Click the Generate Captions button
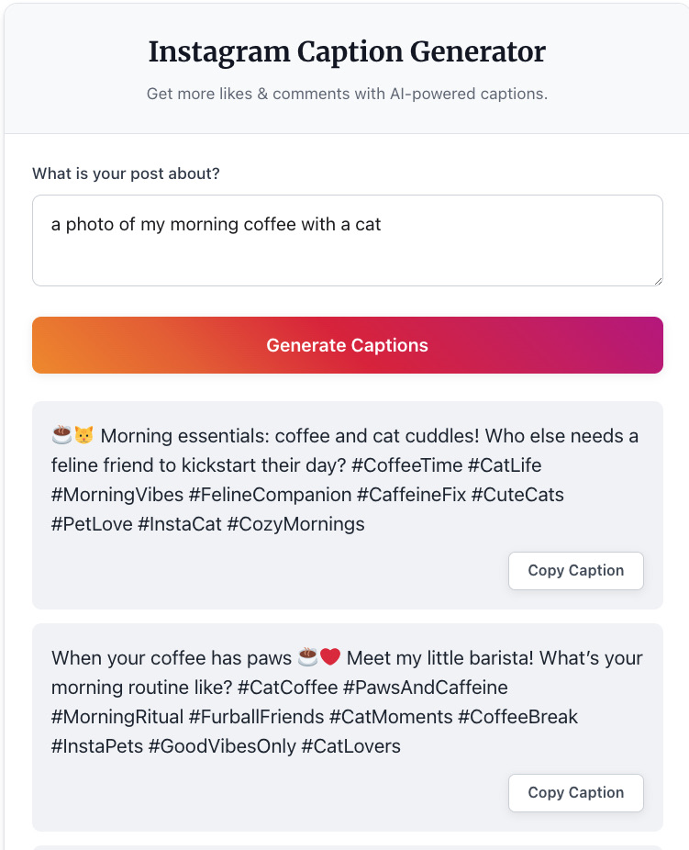 (x=347, y=345)
